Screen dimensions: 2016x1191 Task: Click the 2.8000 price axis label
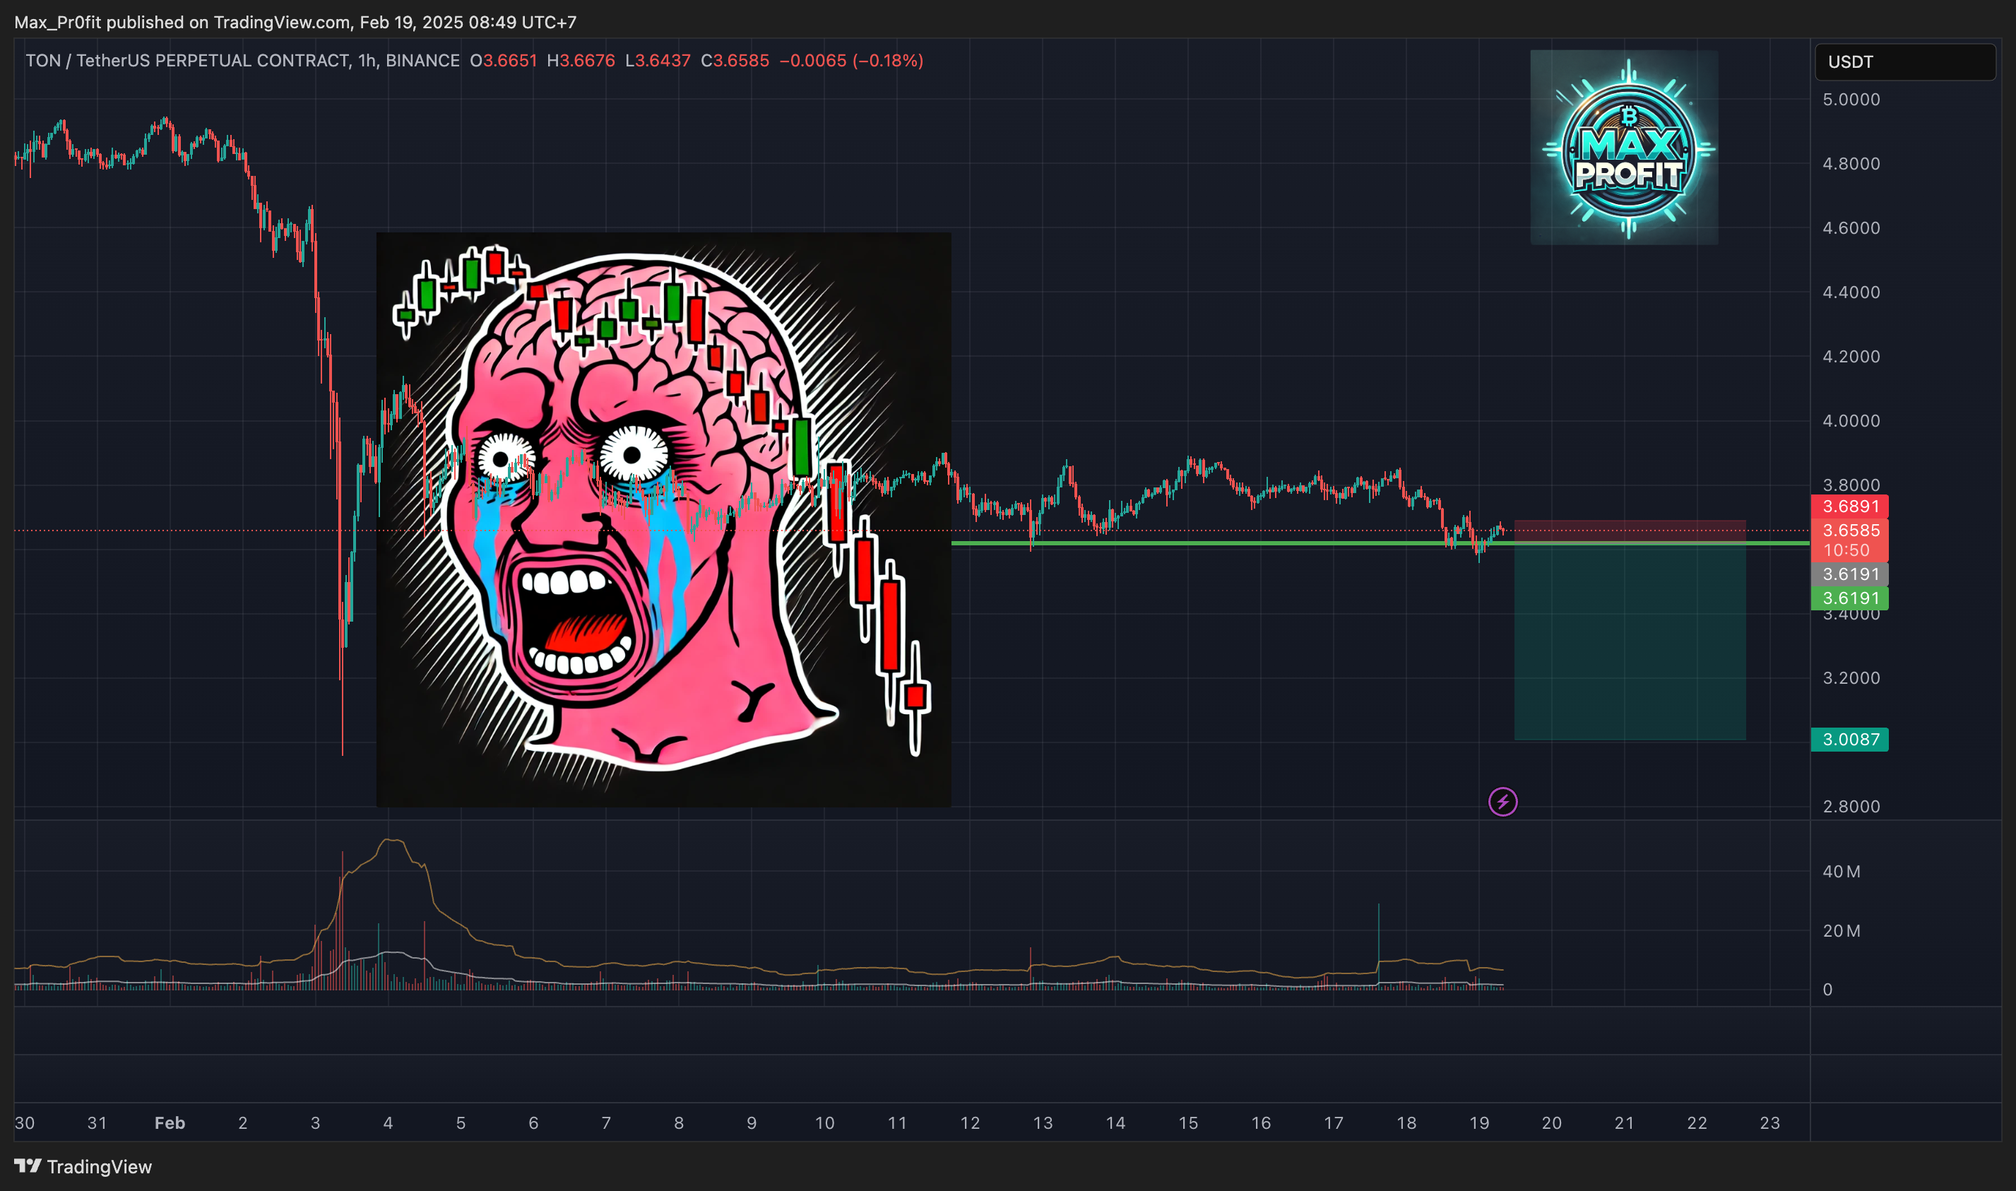pyautogui.click(x=1851, y=807)
